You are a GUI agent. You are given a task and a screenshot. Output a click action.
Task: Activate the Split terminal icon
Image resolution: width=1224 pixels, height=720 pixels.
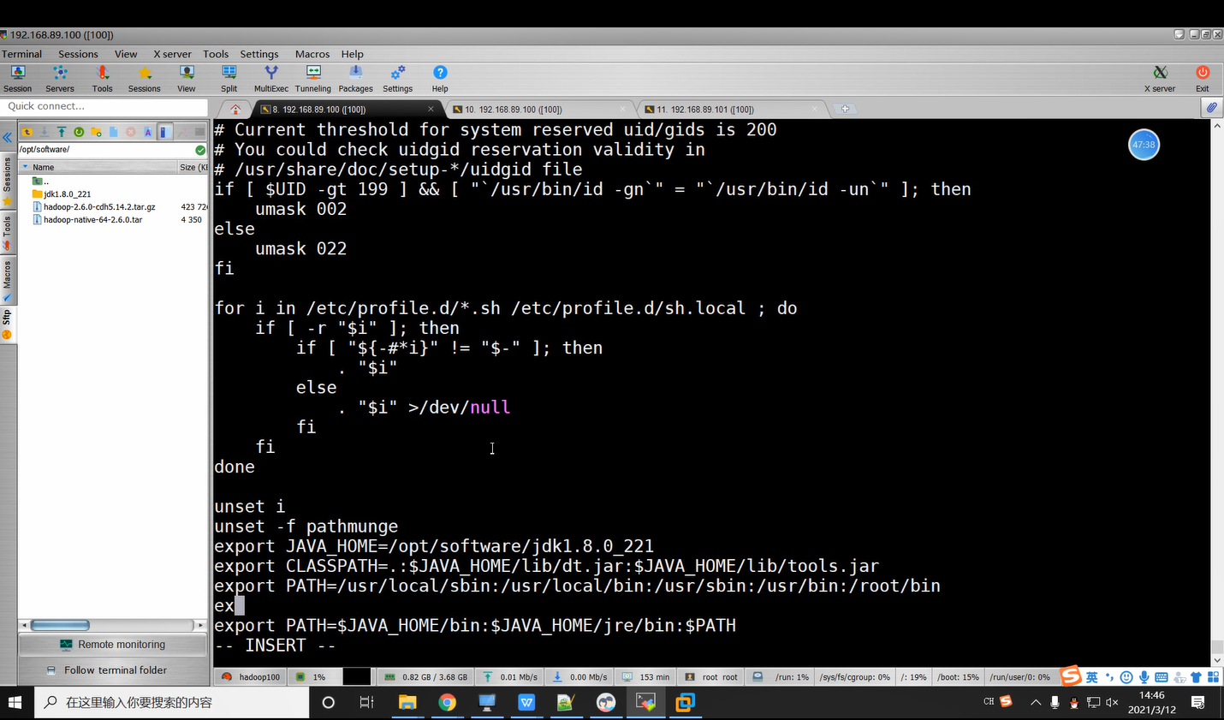click(x=229, y=78)
